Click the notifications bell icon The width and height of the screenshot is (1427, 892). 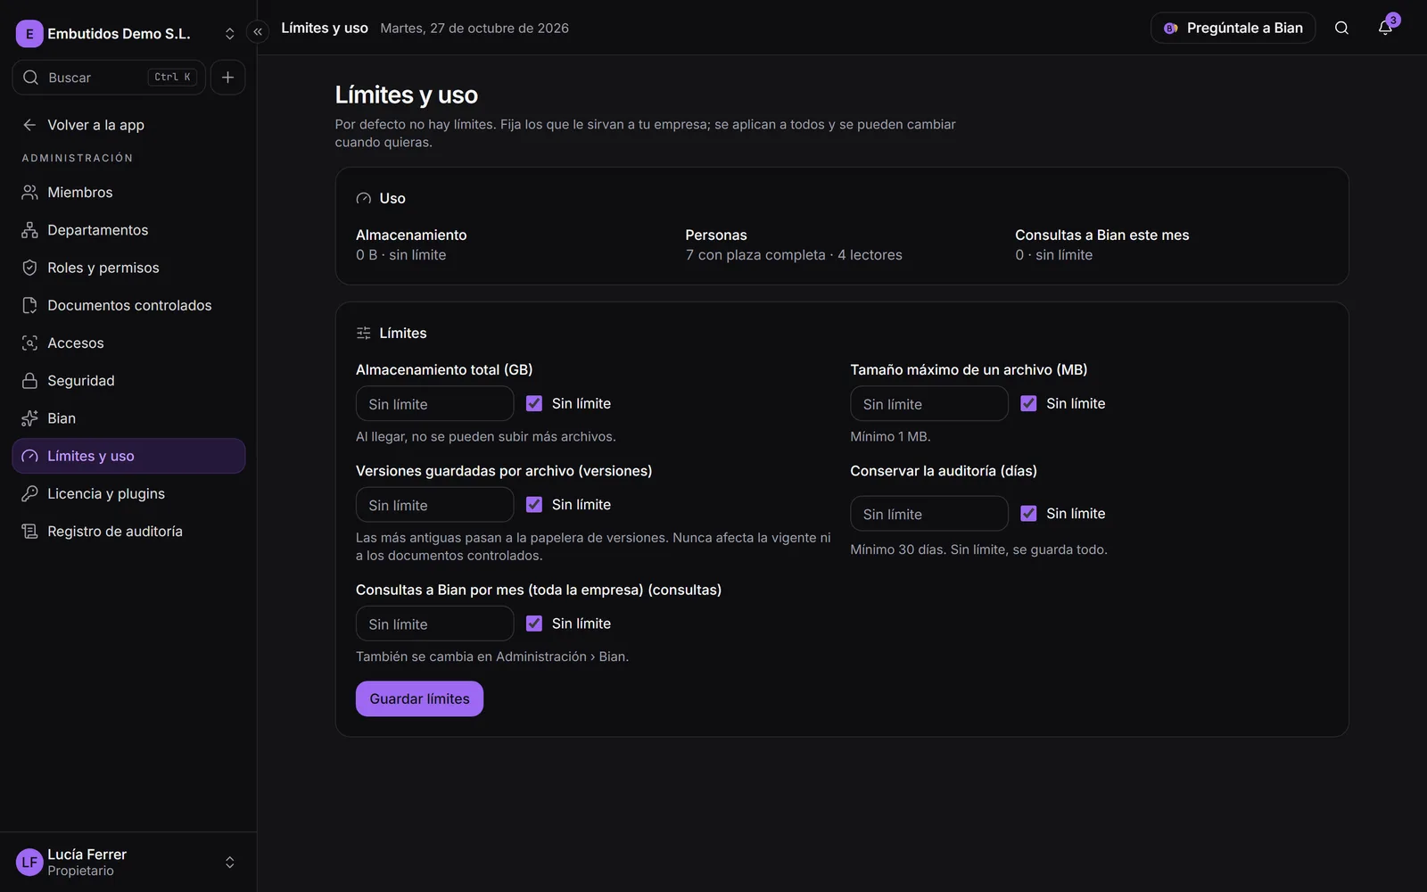(1384, 28)
